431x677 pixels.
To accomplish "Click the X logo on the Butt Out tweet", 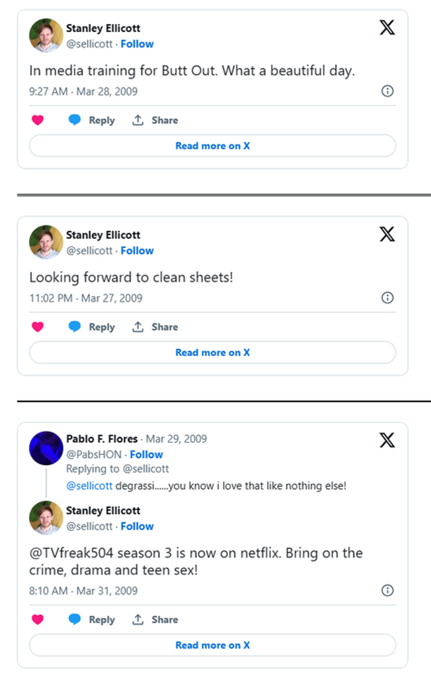I will pyautogui.click(x=387, y=27).
